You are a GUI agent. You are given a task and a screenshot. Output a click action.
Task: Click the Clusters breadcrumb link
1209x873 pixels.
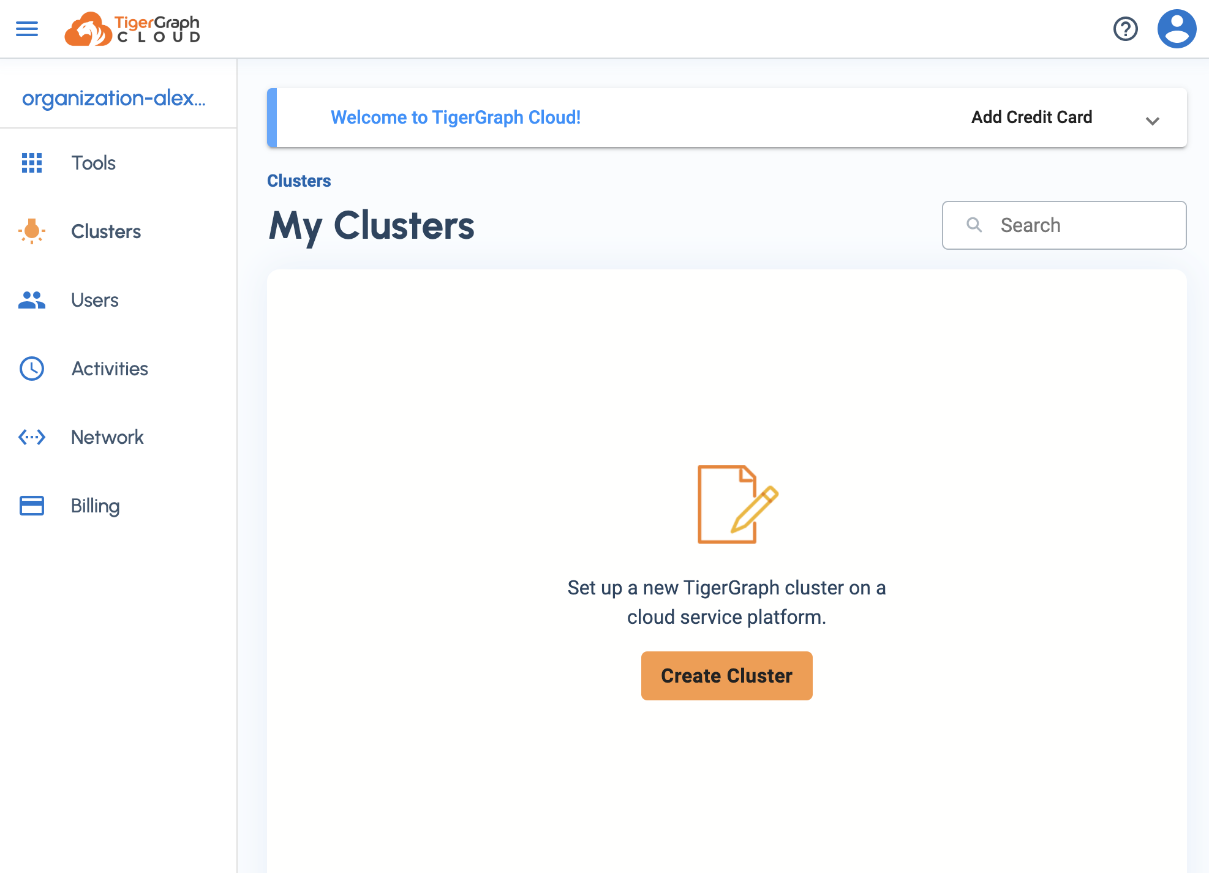pos(299,181)
